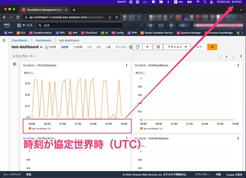
Task: Open IAM bookmark shortcut
Action: 73,33
